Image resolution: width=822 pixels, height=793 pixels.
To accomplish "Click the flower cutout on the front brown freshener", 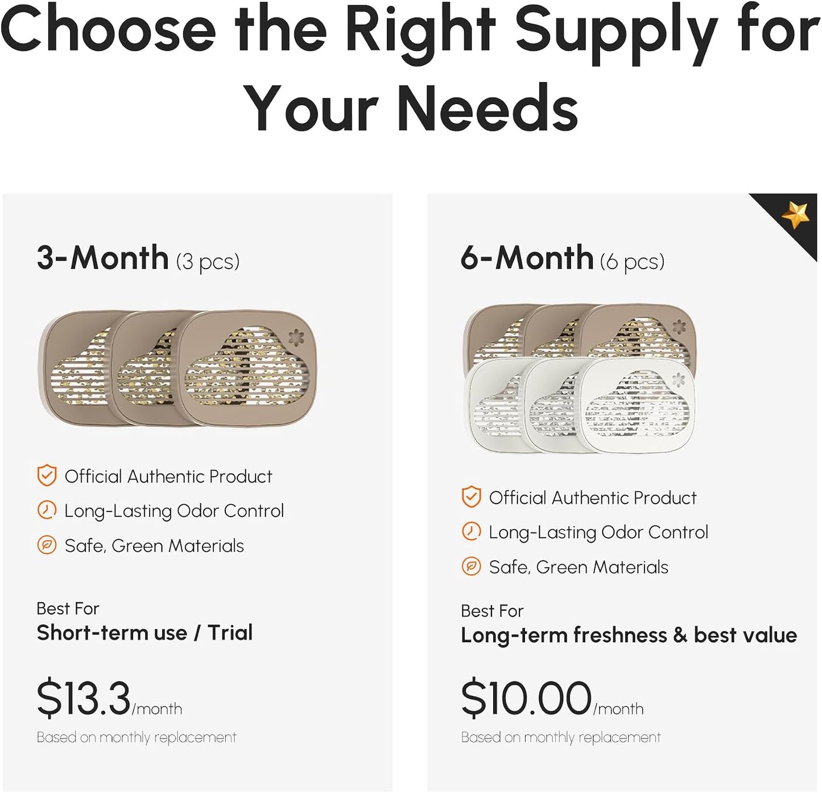I will point(296,337).
